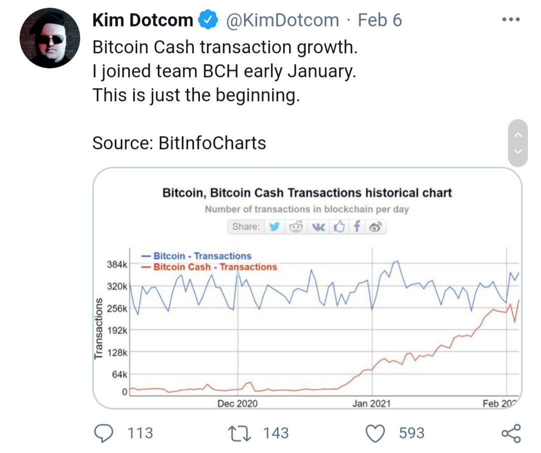Click the down chevron on scroll widget
Image resolution: width=541 pixels, height=453 pixels.
[x=518, y=151]
